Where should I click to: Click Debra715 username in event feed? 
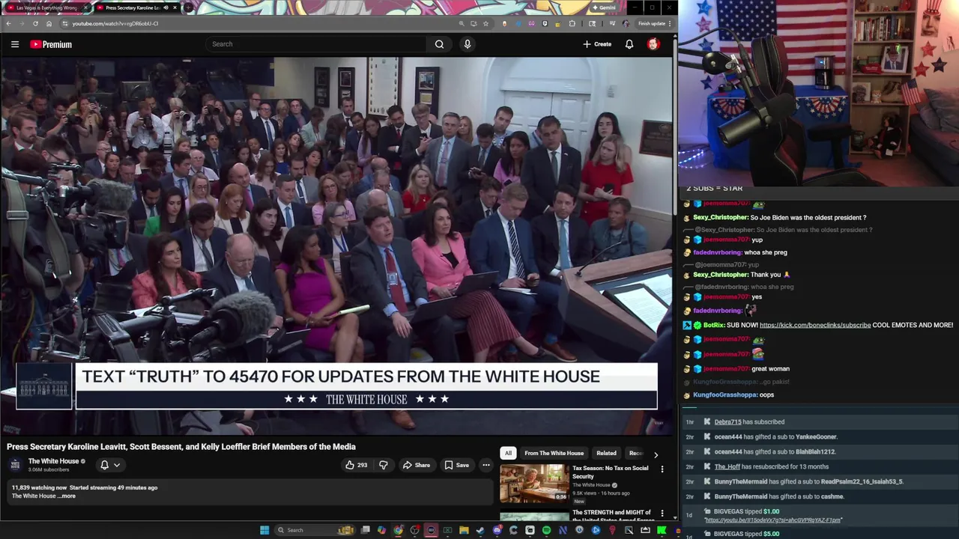coord(727,421)
